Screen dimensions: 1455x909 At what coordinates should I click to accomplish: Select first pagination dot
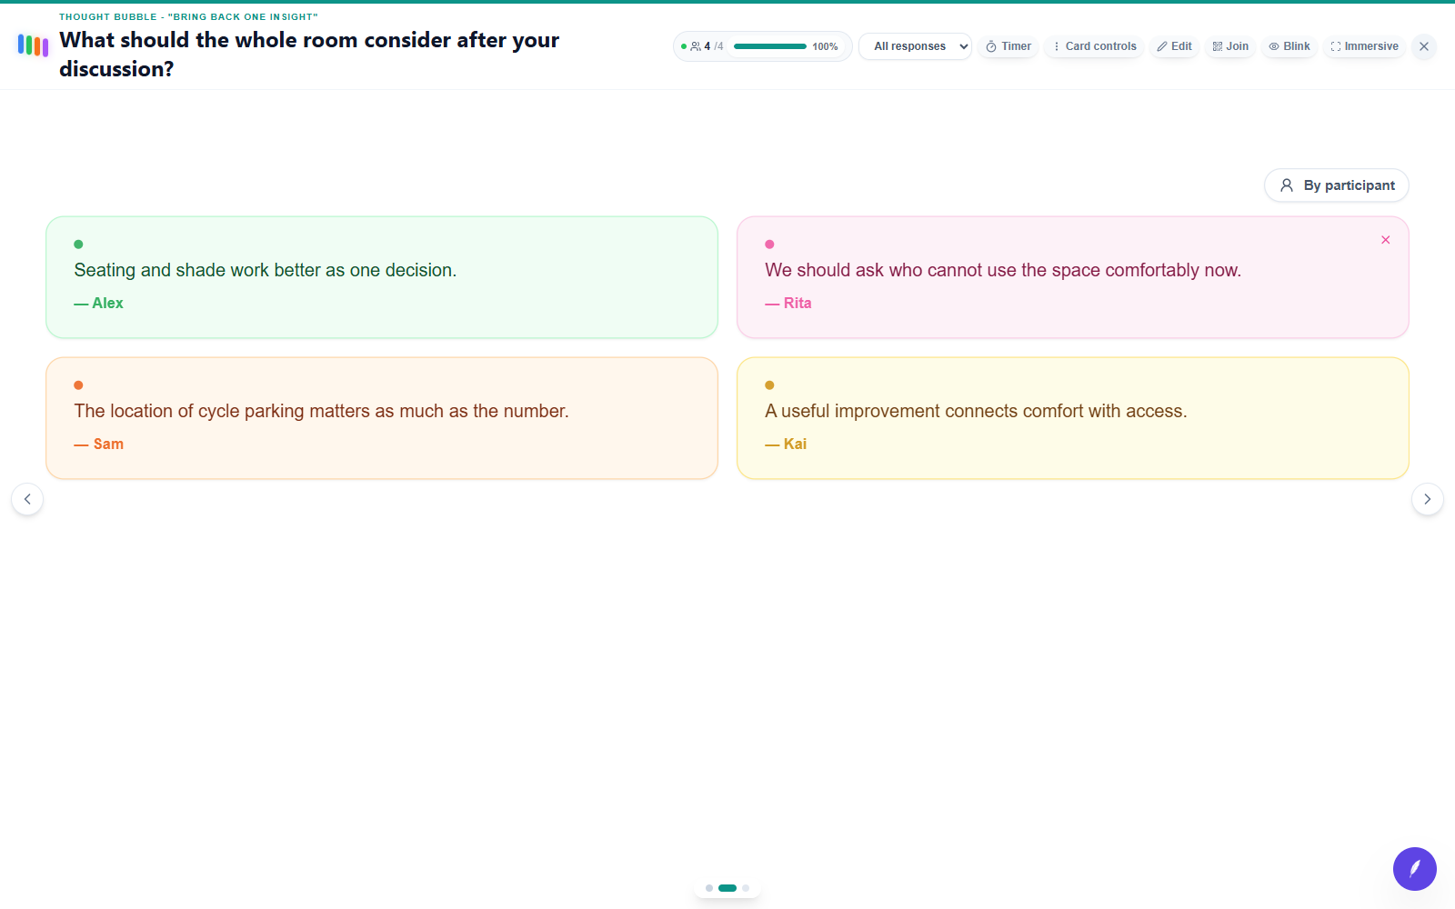tap(709, 888)
